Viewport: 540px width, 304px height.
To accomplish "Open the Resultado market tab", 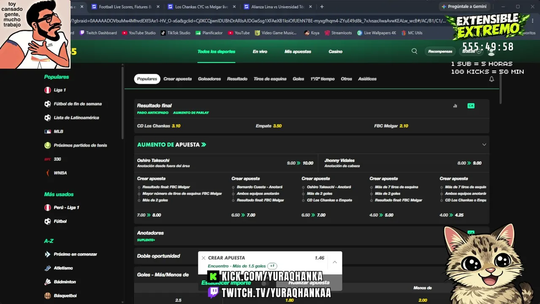I will 237,79.
